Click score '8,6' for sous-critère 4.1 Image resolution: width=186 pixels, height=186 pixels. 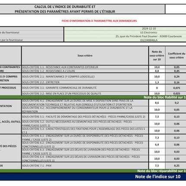157,103
